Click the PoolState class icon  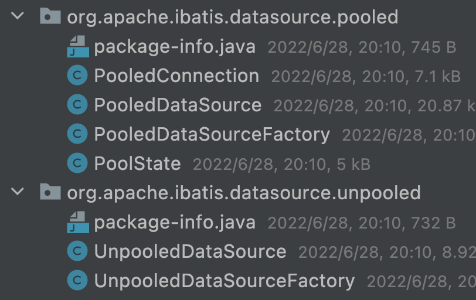[77, 163]
